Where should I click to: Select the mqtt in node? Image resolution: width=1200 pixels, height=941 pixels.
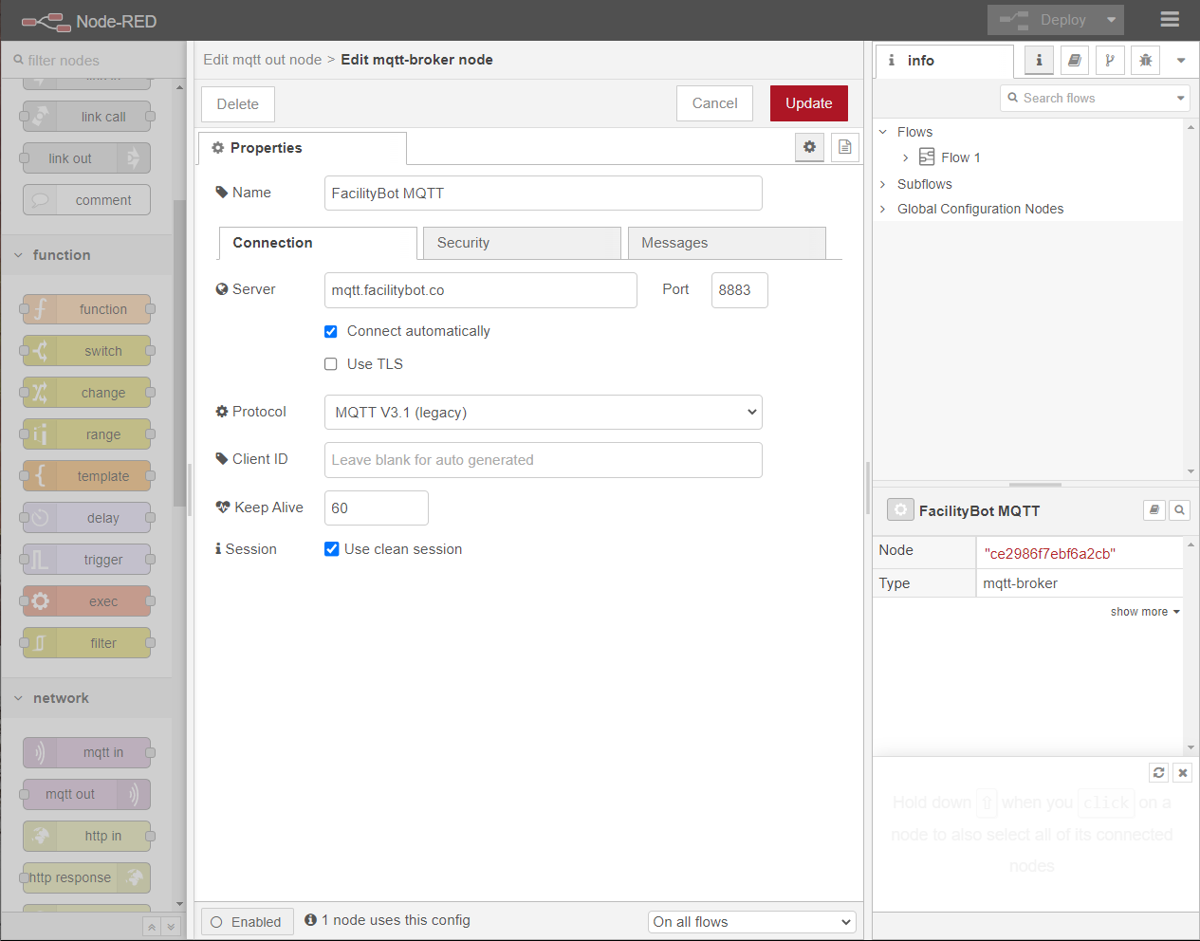[x=87, y=753]
